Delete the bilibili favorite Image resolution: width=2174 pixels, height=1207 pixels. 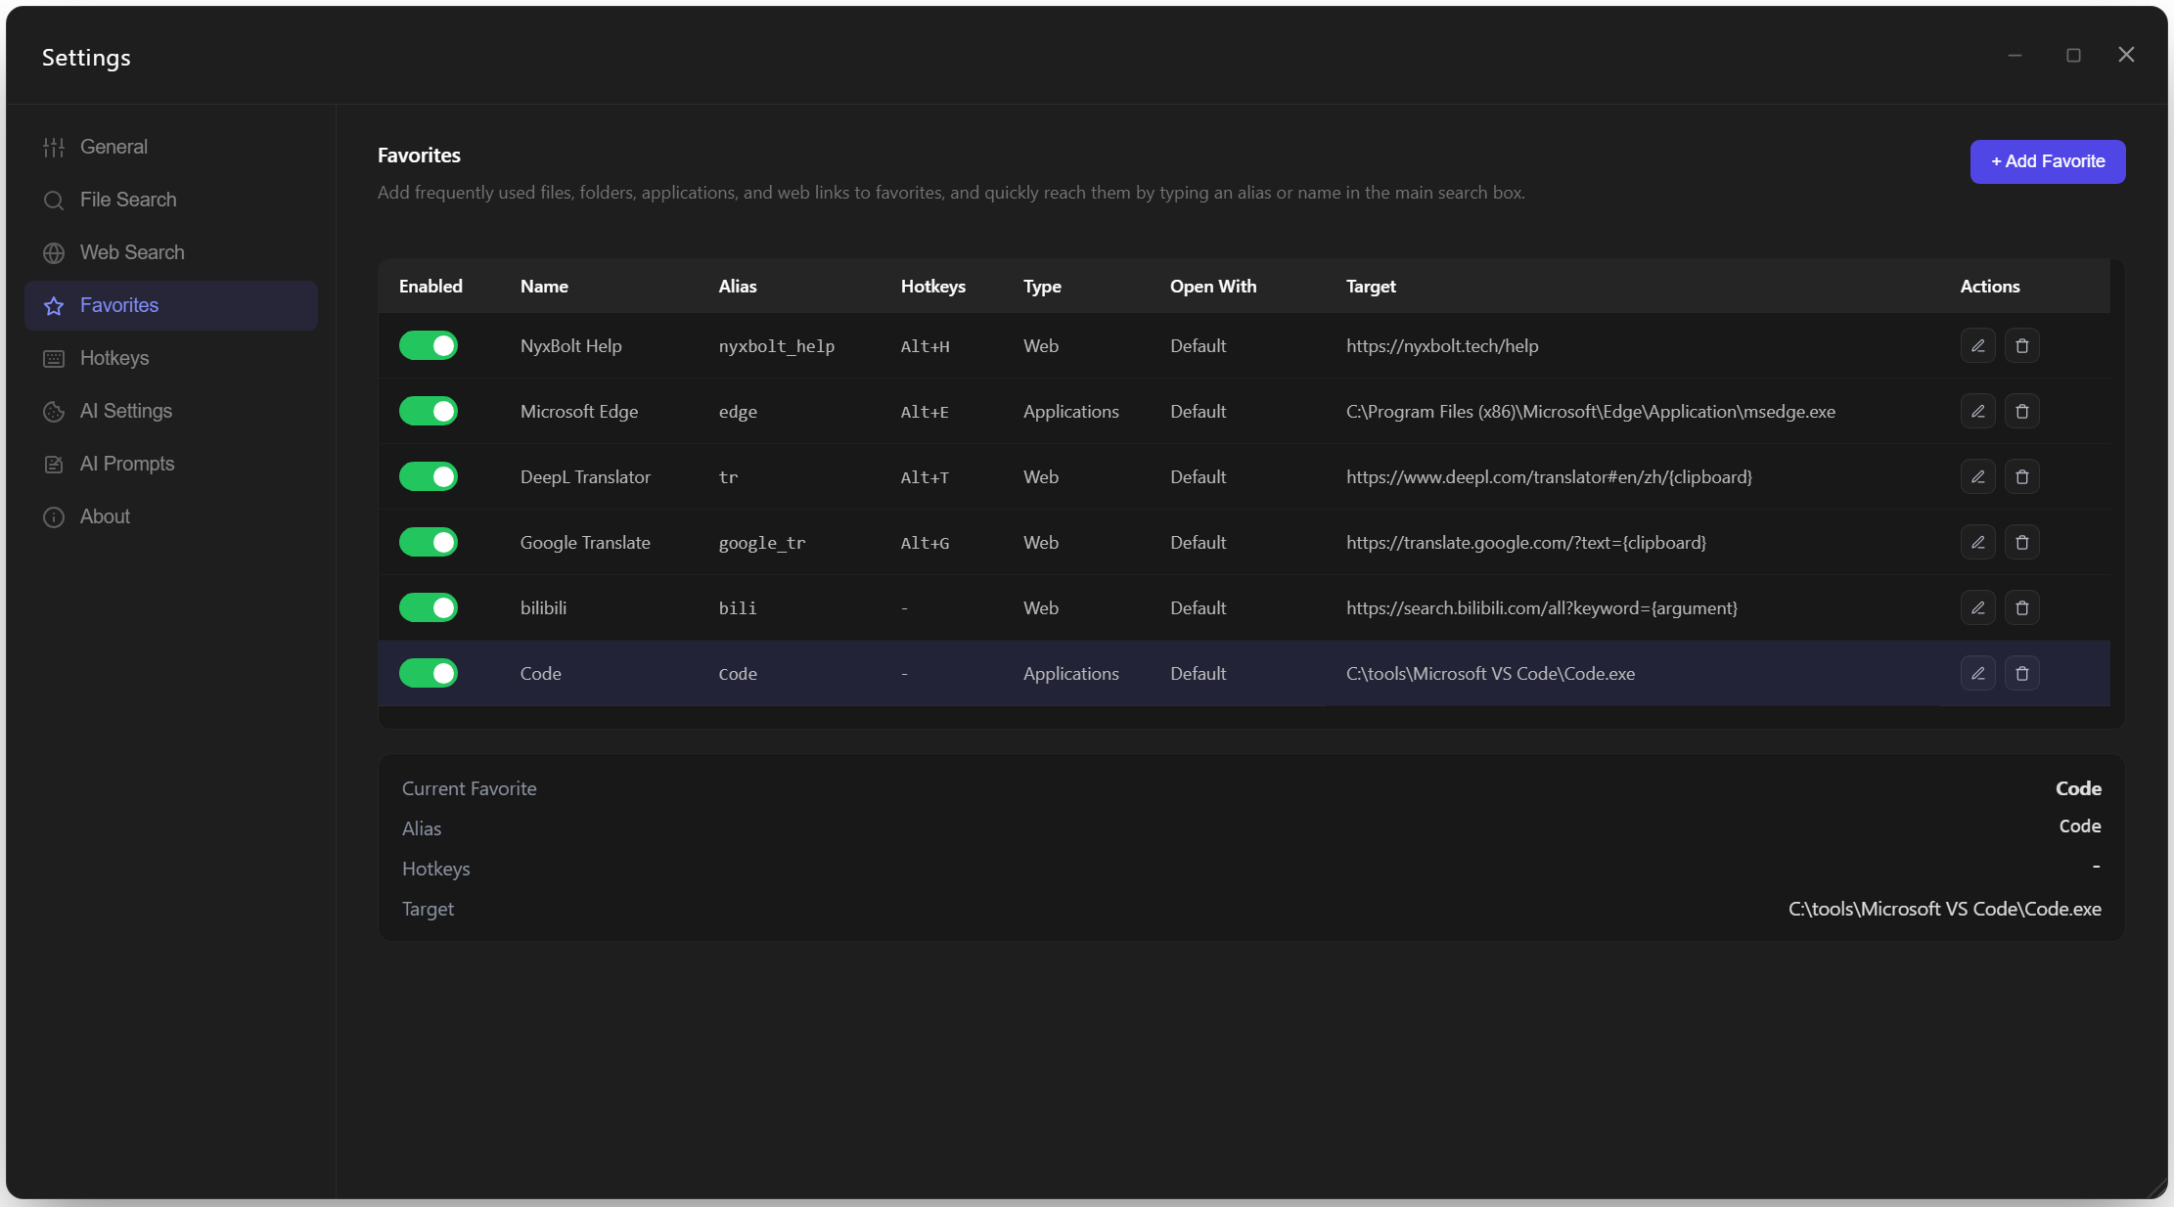click(2022, 608)
